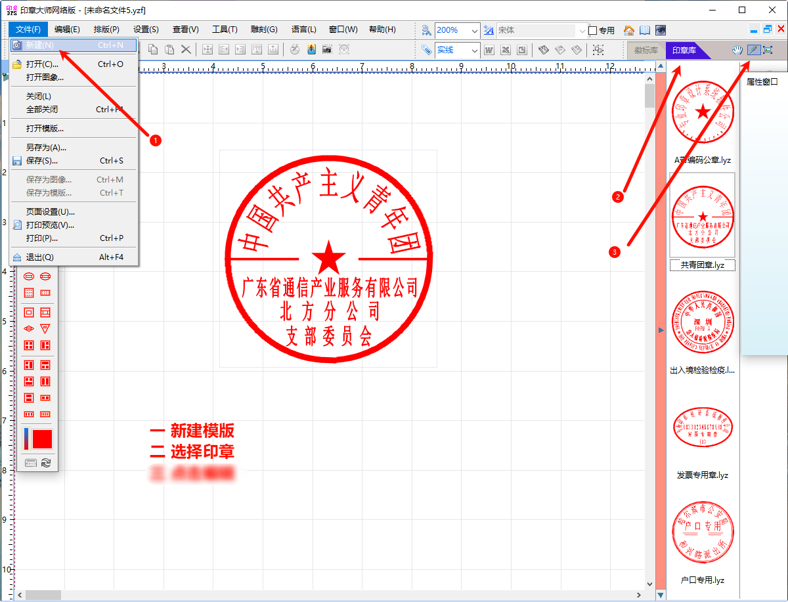The image size is (788, 602).
Task: Click the 属性窗口 label
Action: (x=762, y=83)
